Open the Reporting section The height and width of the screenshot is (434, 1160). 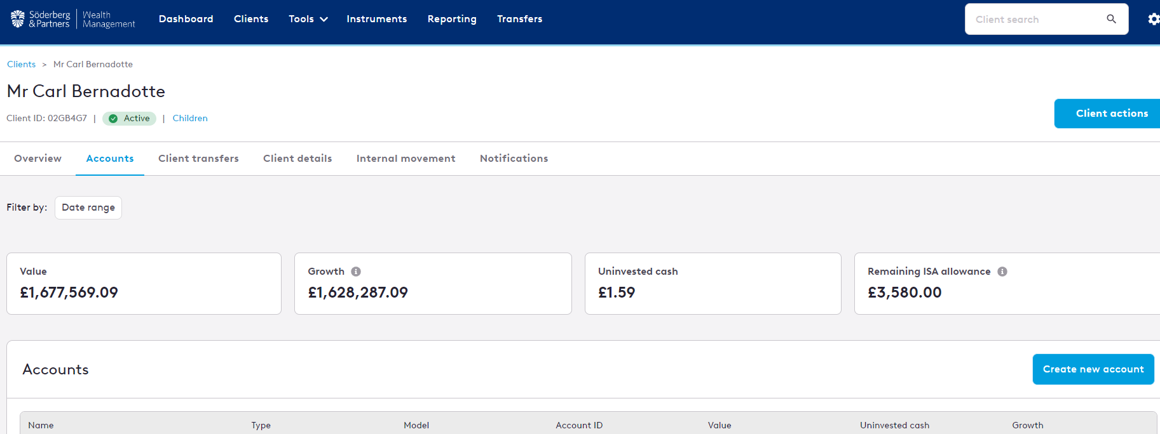(452, 19)
